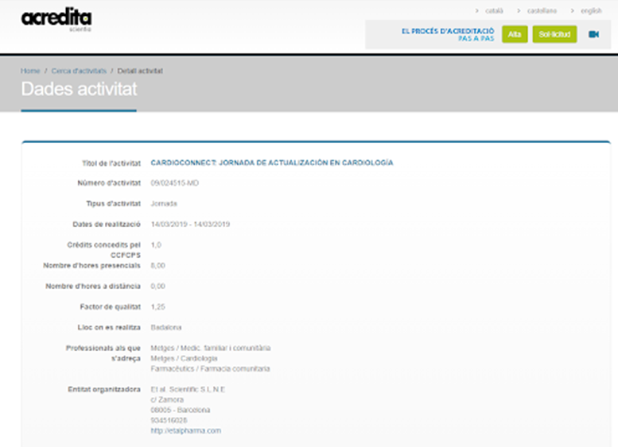Switch language to castellano

542,10
